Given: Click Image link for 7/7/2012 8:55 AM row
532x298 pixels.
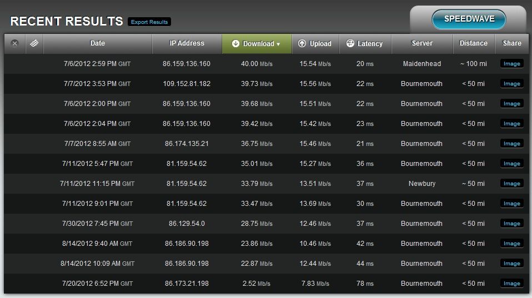Looking at the screenshot, I should [511, 144].
